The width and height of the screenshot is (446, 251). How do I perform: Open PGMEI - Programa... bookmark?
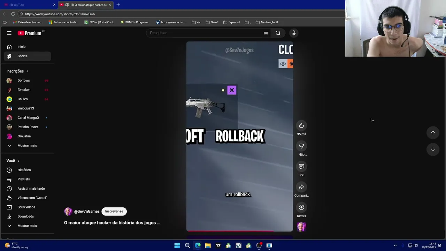135,22
